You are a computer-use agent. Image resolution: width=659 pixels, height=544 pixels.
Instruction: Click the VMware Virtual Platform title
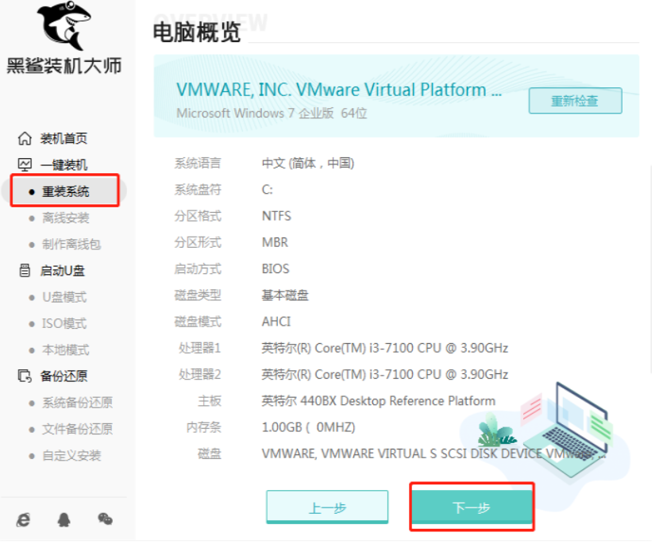[x=339, y=90]
